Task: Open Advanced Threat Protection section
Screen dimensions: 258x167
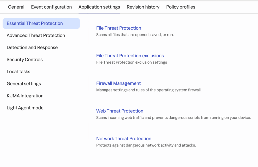Action: point(36,36)
